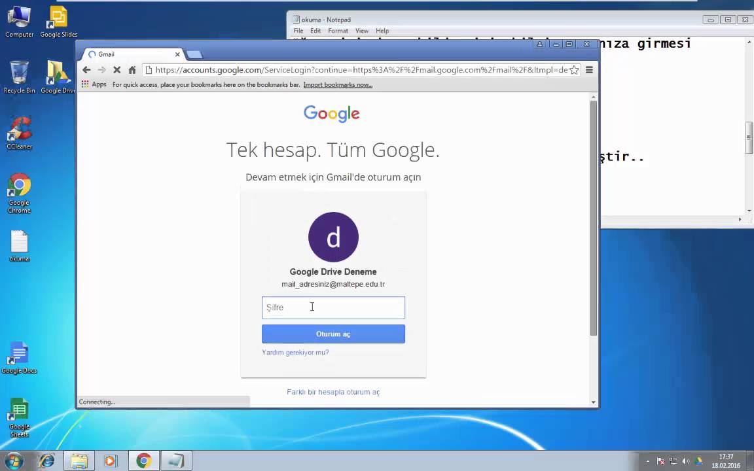The width and height of the screenshot is (754, 471).
Task: Open the Computer desktop icon
Action: coord(19,22)
